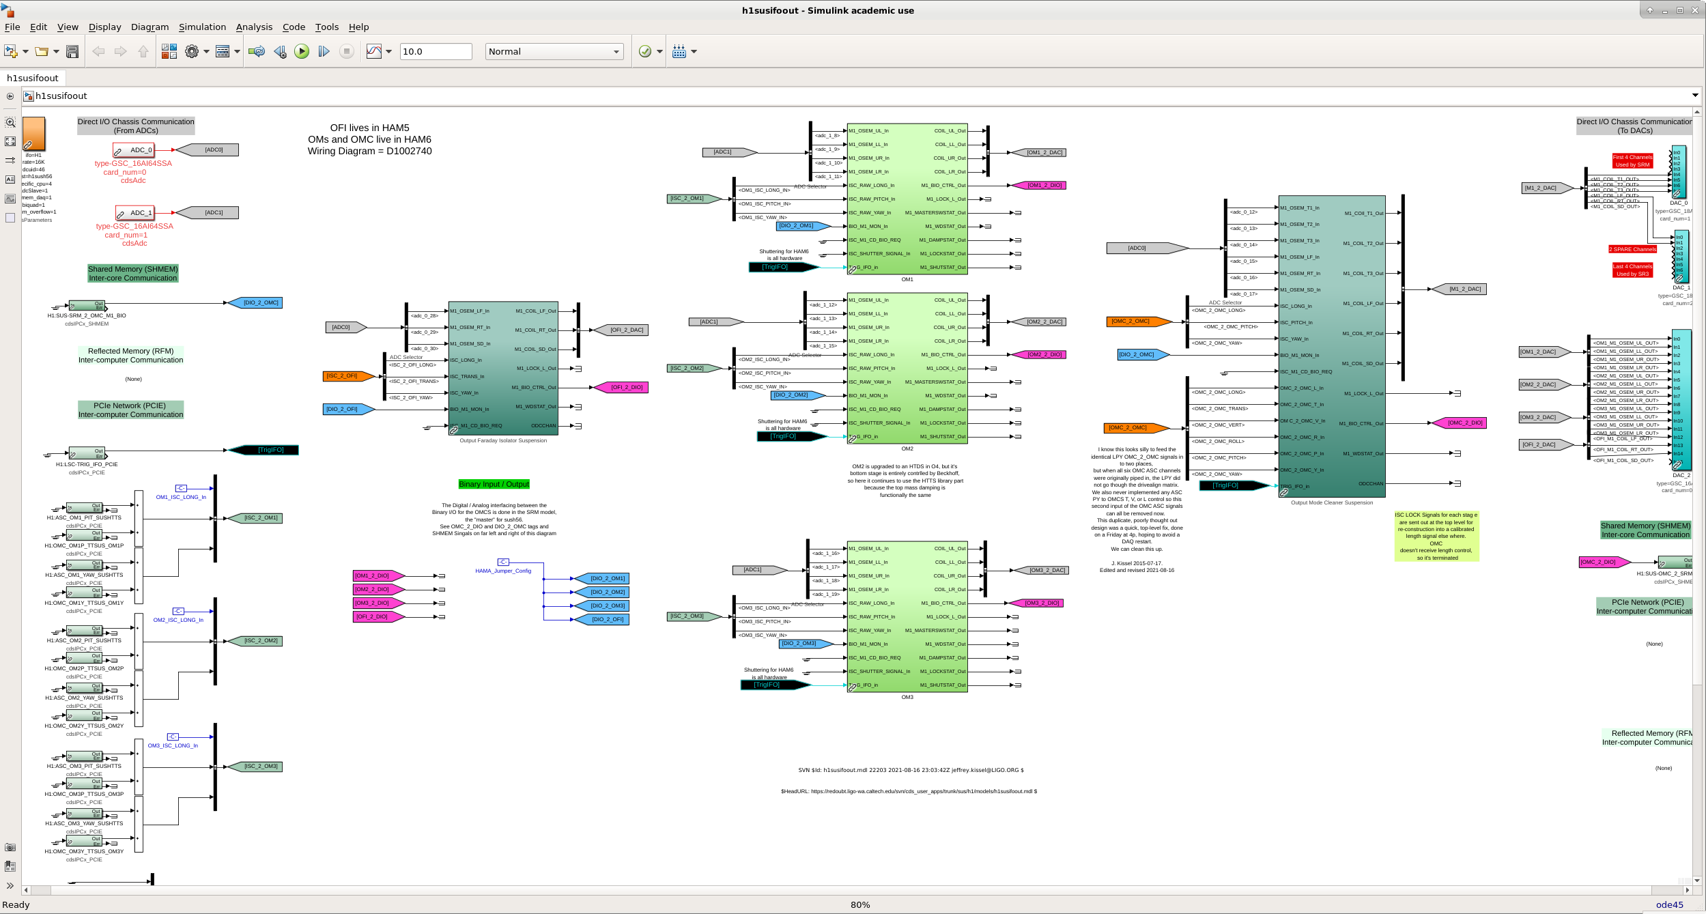Select the green OM2 subsystem block
The height and width of the screenshot is (914, 1706).
click(x=907, y=368)
